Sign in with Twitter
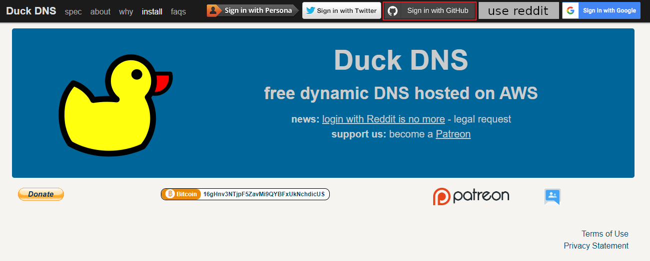The image size is (650, 261). click(342, 10)
